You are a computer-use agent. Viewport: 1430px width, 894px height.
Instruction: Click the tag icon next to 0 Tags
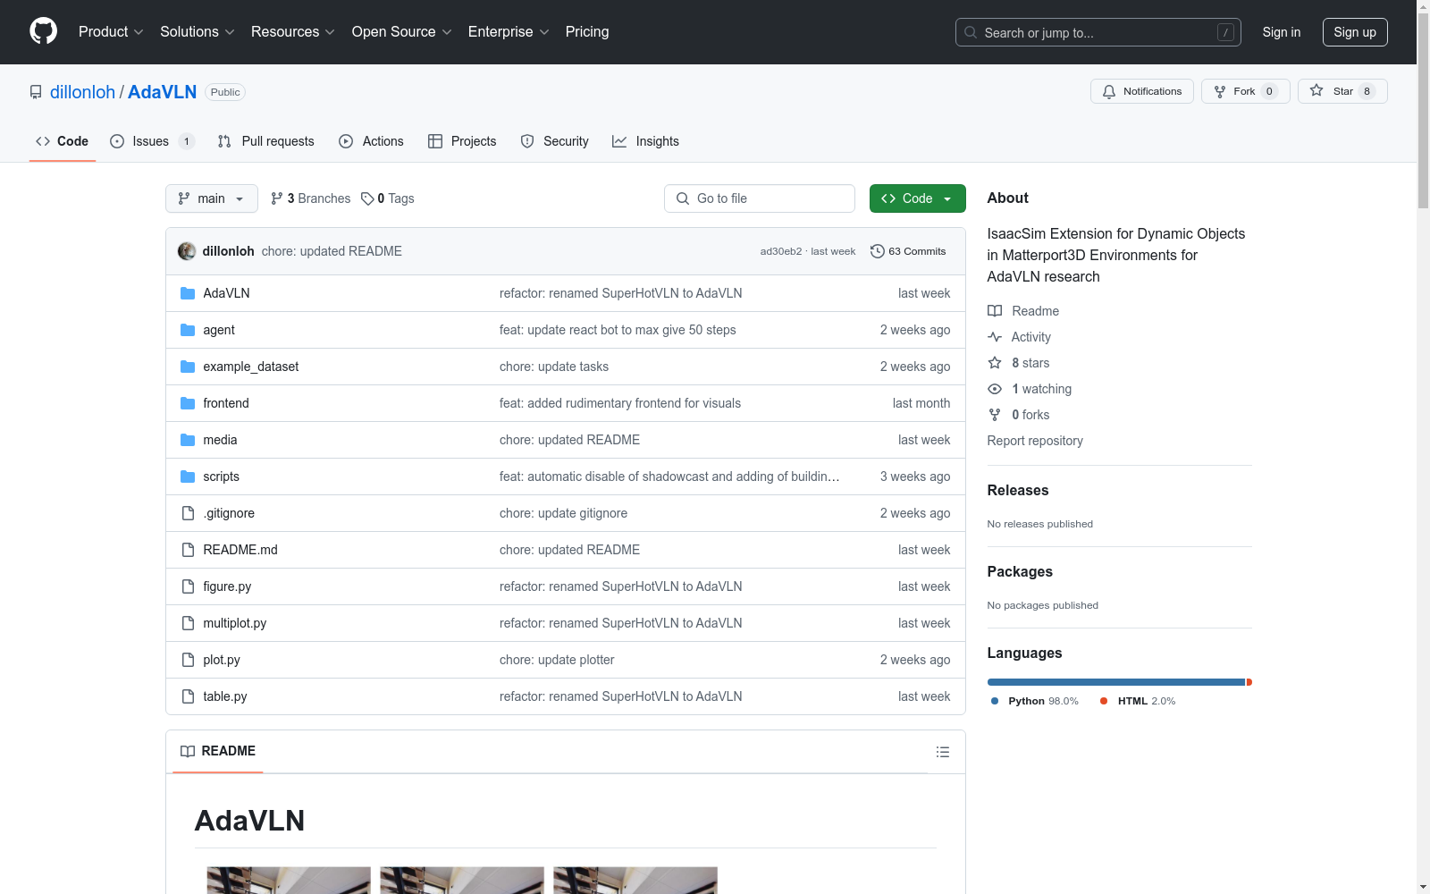pyautogui.click(x=367, y=198)
